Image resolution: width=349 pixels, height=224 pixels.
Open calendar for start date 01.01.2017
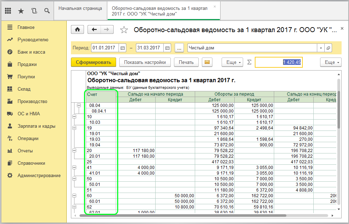tap(122, 48)
